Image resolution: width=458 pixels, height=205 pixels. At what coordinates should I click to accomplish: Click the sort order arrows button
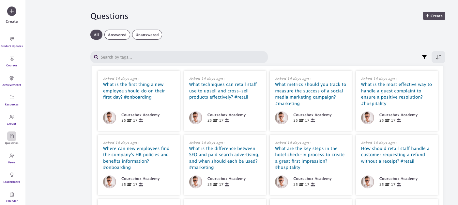[438, 57]
